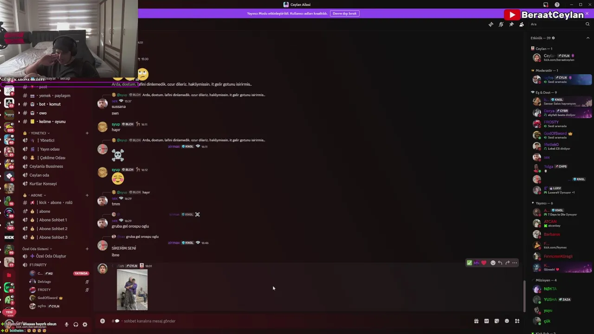594x334 pixels.
Task: Collapse the Müzisyen role group
Action: point(546,280)
